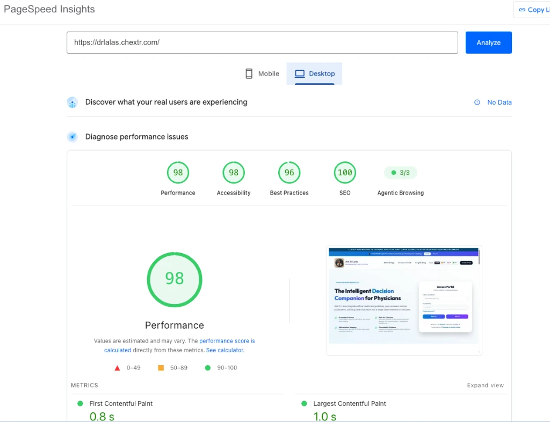The height and width of the screenshot is (422, 550).
Task: Click the 1.0 s LCP value
Action: (325, 417)
